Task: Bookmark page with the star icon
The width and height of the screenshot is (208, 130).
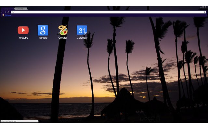Action: [x=205, y=12]
